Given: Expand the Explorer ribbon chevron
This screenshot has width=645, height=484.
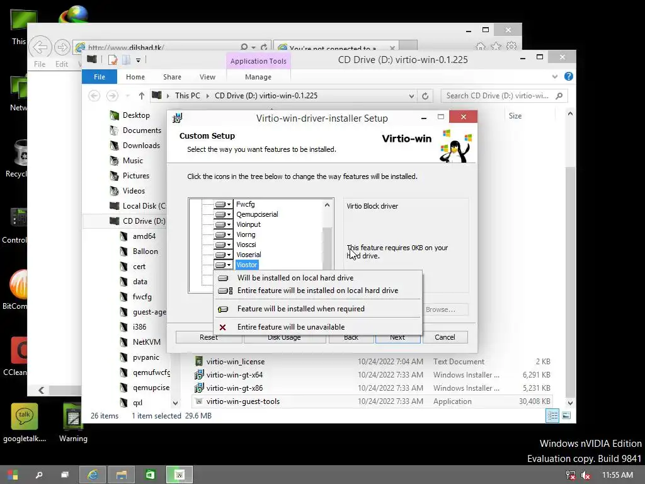Looking at the screenshot, I should click(554, 76).
